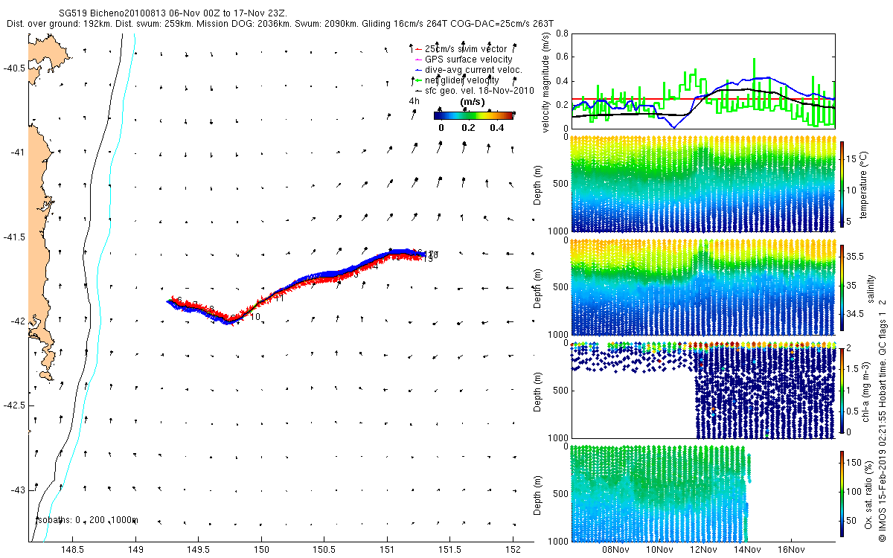Click longitude tick label '148.5'
893x558 pixels.
72,550
